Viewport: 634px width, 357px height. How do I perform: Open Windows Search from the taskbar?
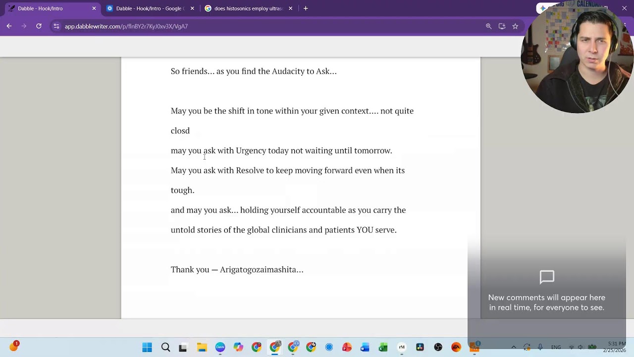coord(165,348)
